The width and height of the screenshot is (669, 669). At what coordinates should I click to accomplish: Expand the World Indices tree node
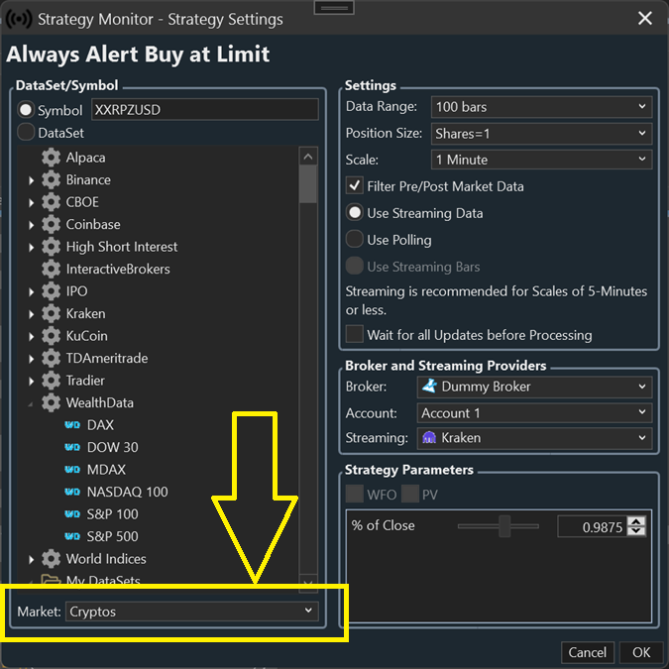click(x=31, y=559)
